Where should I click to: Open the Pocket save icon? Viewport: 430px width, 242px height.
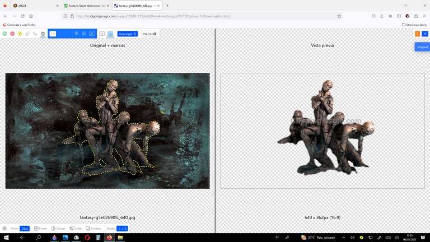coord(373,16)
